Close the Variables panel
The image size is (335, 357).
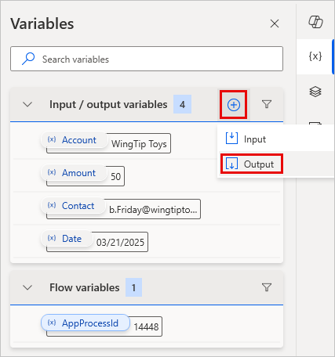275,23
